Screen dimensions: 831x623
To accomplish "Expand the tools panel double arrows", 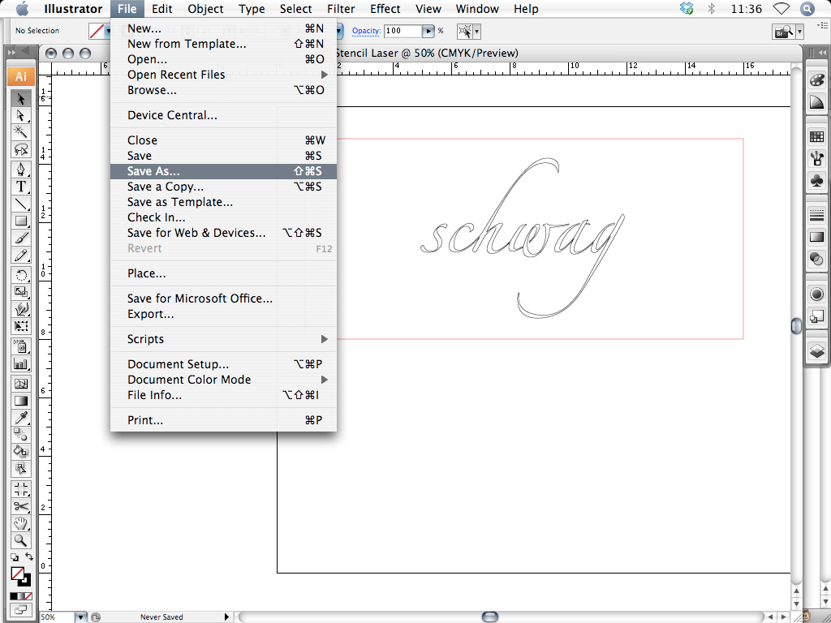I will click(x=11, y=53).
